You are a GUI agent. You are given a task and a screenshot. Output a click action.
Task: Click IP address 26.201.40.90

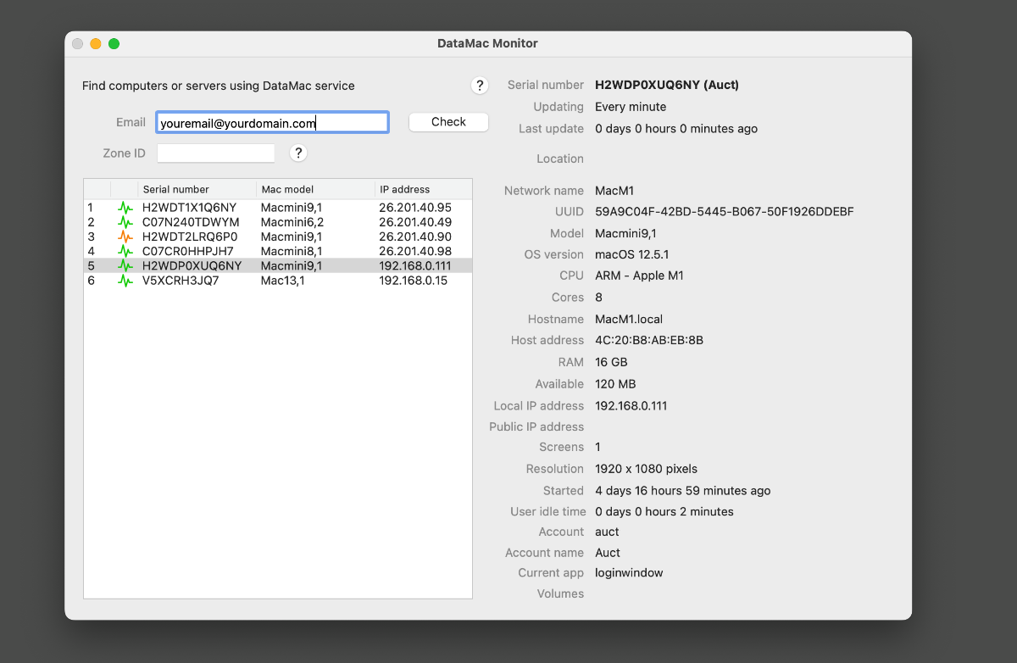[x=415, y=237]
